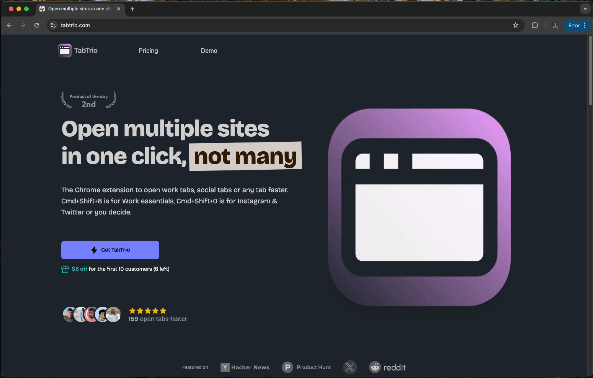This screenshot has height=378, width=593.
Task: Click the customer avatars group
Action: click(x=92, y=314)
